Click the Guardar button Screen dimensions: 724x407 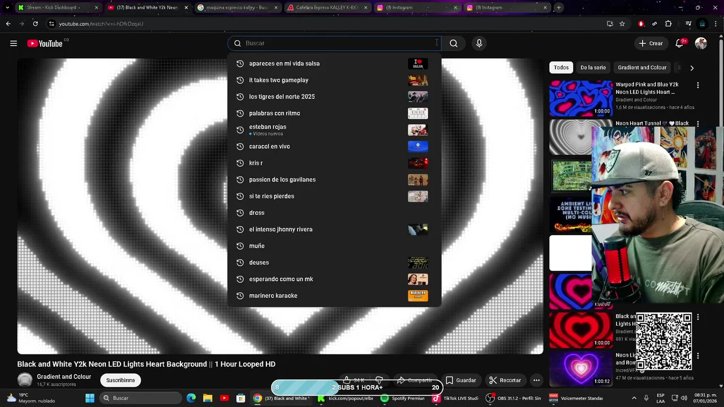(460, 380)
